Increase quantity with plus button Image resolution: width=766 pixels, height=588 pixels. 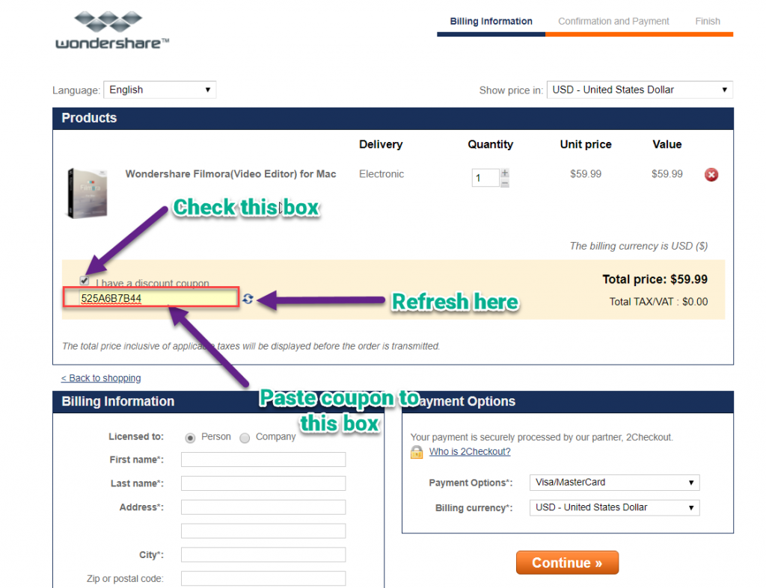tap(505, 173)
